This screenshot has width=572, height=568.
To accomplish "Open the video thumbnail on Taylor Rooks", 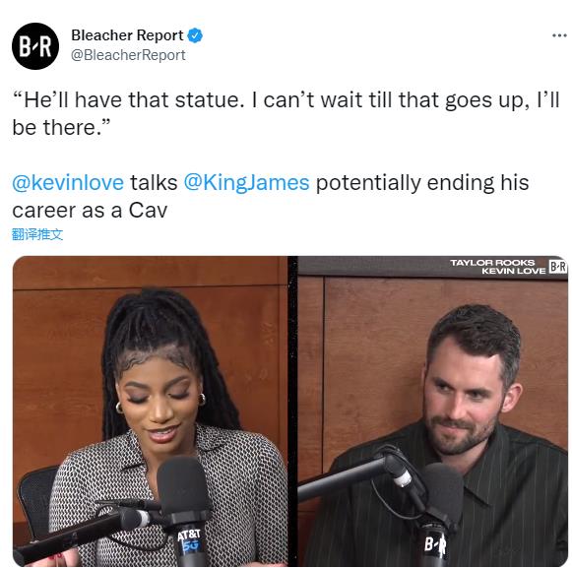I will pos(150,411).
